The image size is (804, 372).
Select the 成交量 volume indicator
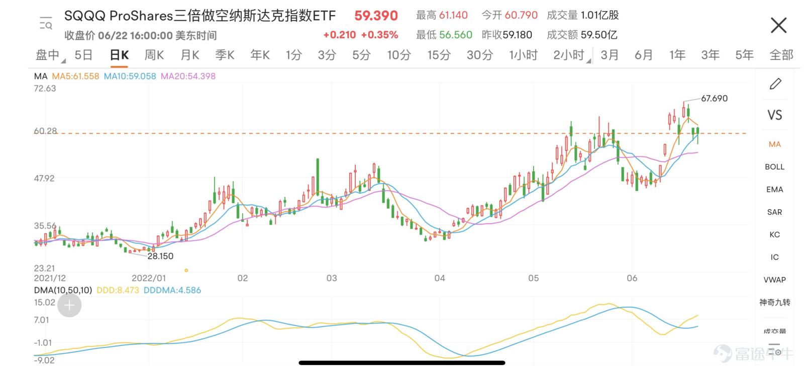point(775,331)
